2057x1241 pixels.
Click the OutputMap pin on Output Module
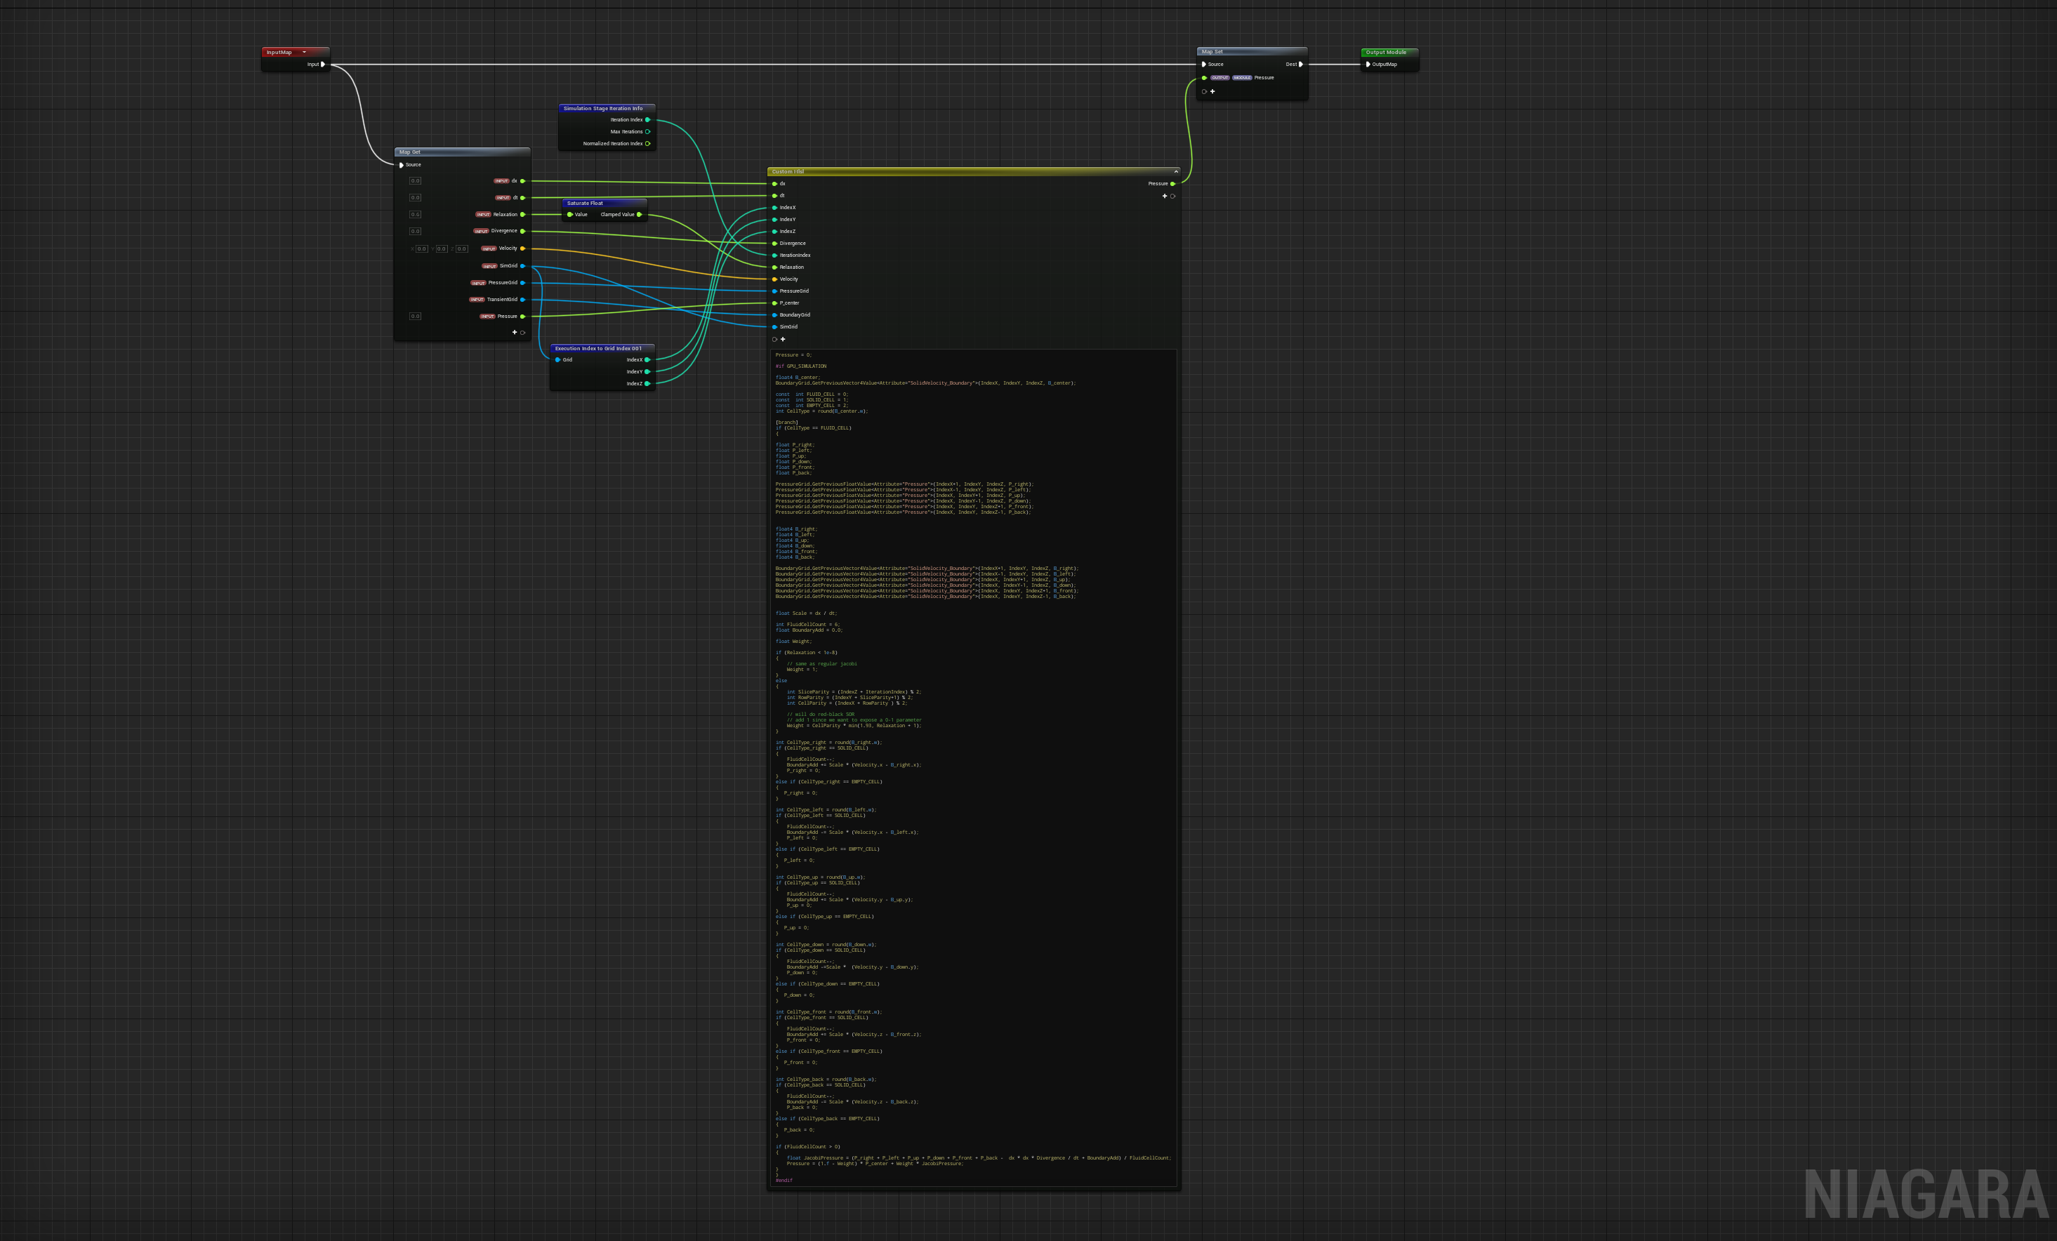click(x=1368, y=65)
